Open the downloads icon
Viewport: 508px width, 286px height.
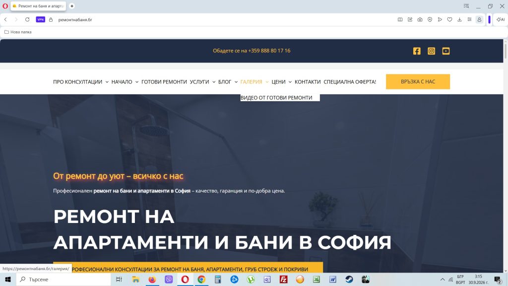coord(459,19)
